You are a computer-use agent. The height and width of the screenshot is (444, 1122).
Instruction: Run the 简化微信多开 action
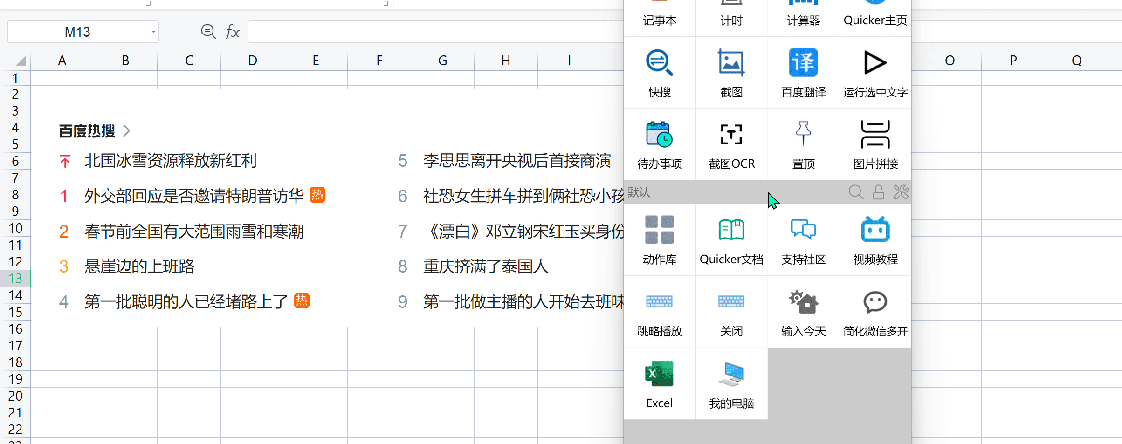coord(875,311)
